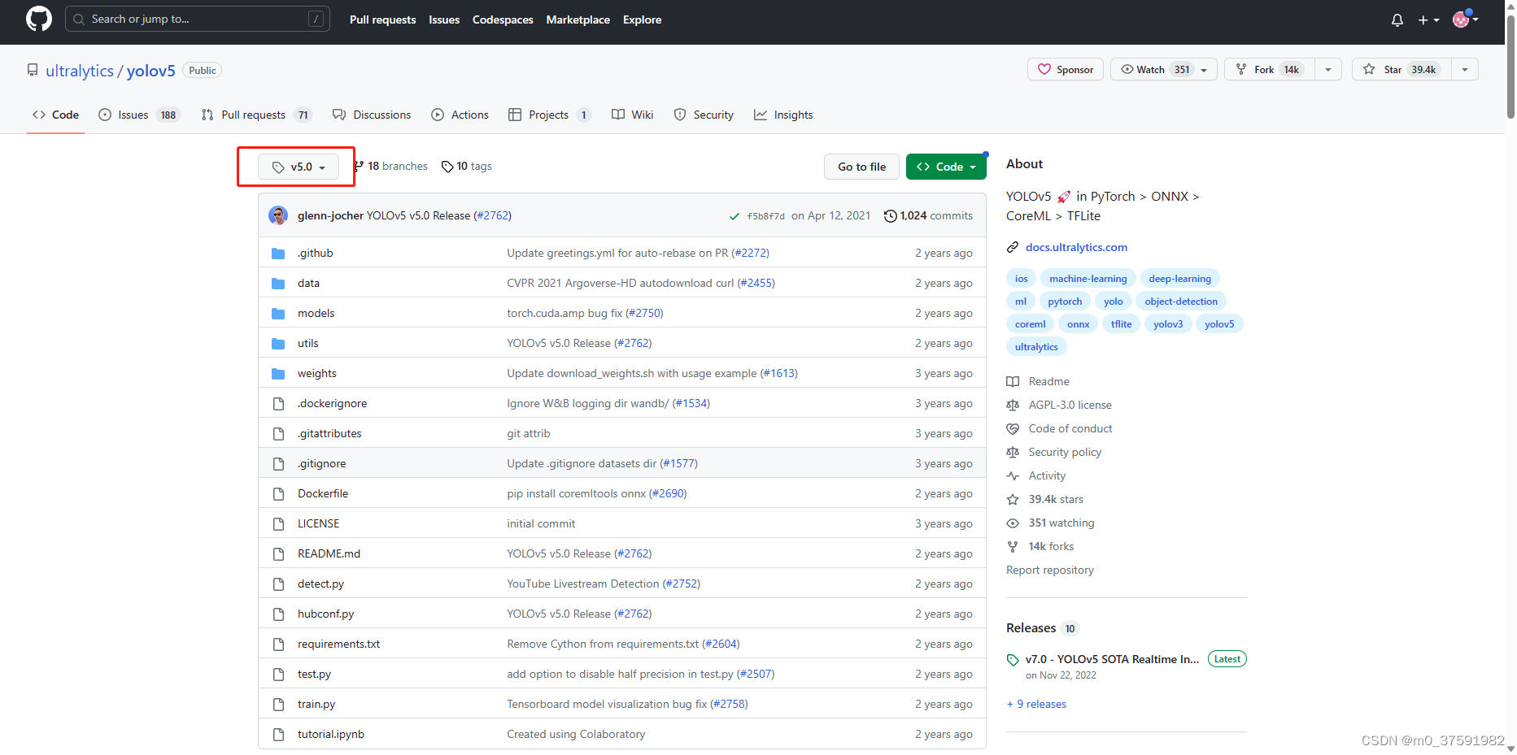This screenshot has height=755, width=1517.
Task: Click the Search or jump to field
Action: coord(198,19)
